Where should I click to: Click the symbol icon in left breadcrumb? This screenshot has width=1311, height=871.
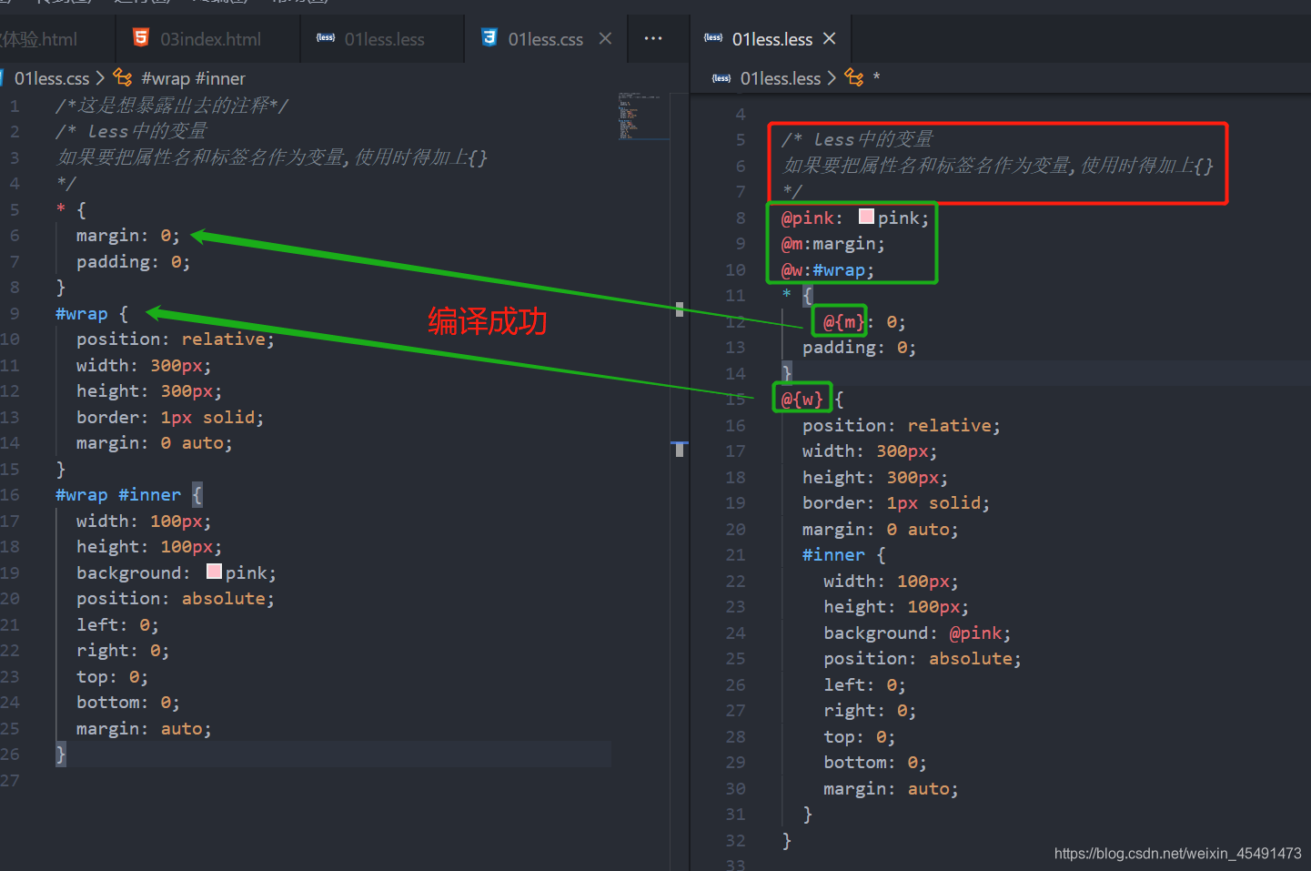pos(123,77)
